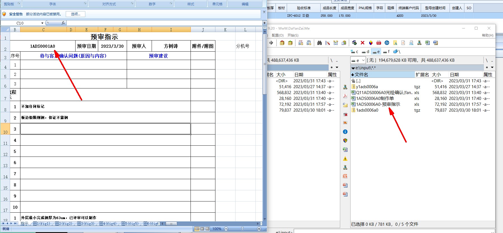This screenshot has height=233, width=503.
Task: Select network drive button in drive bar
Action: (397, 52)
